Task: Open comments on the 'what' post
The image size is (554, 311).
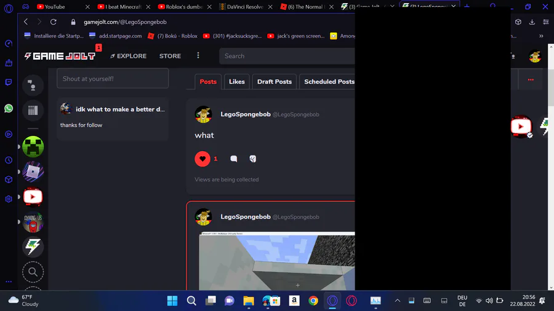Action: 233,159
